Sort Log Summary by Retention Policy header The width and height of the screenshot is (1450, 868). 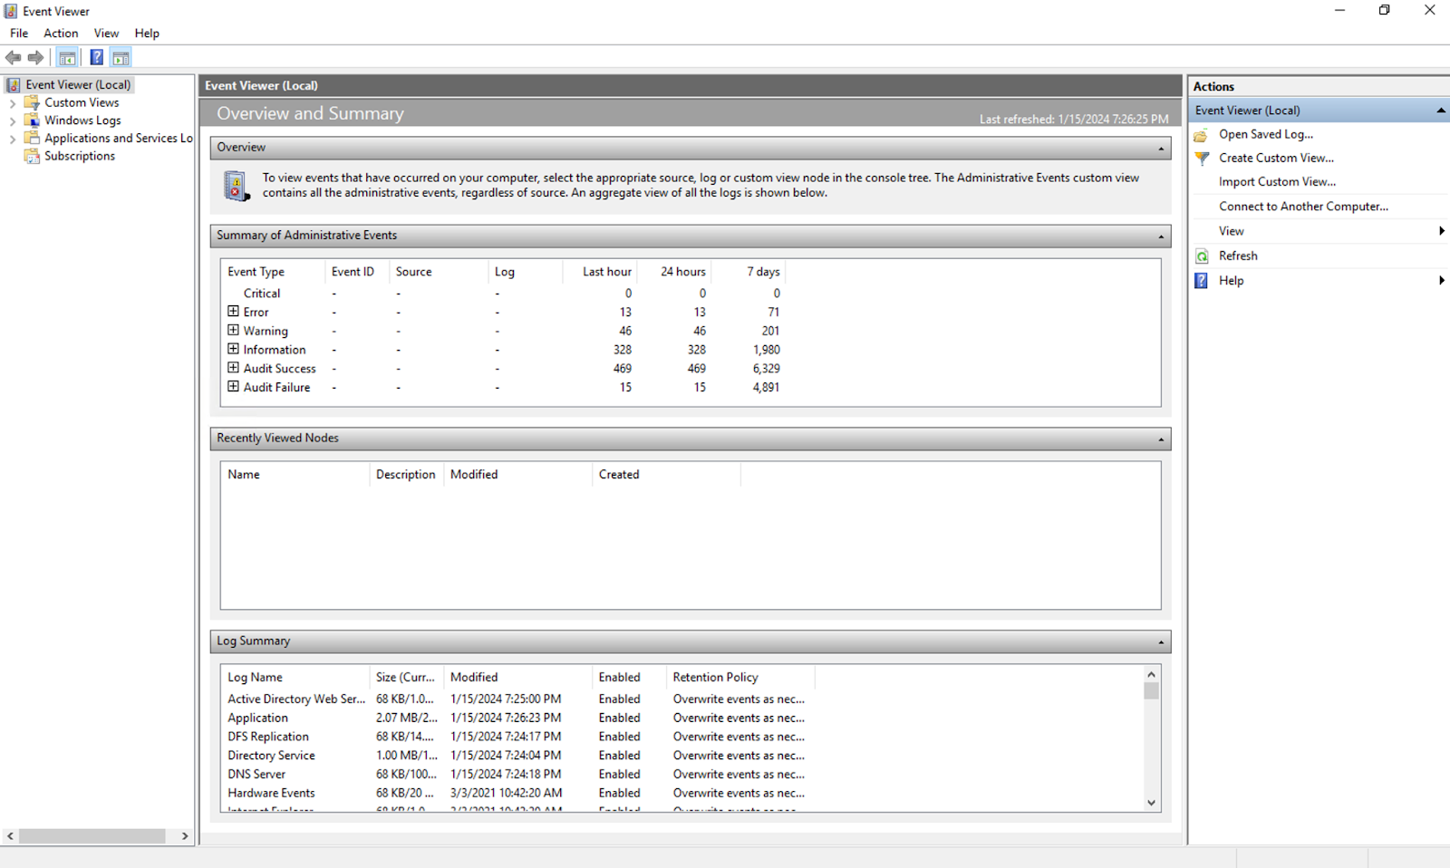740,678
